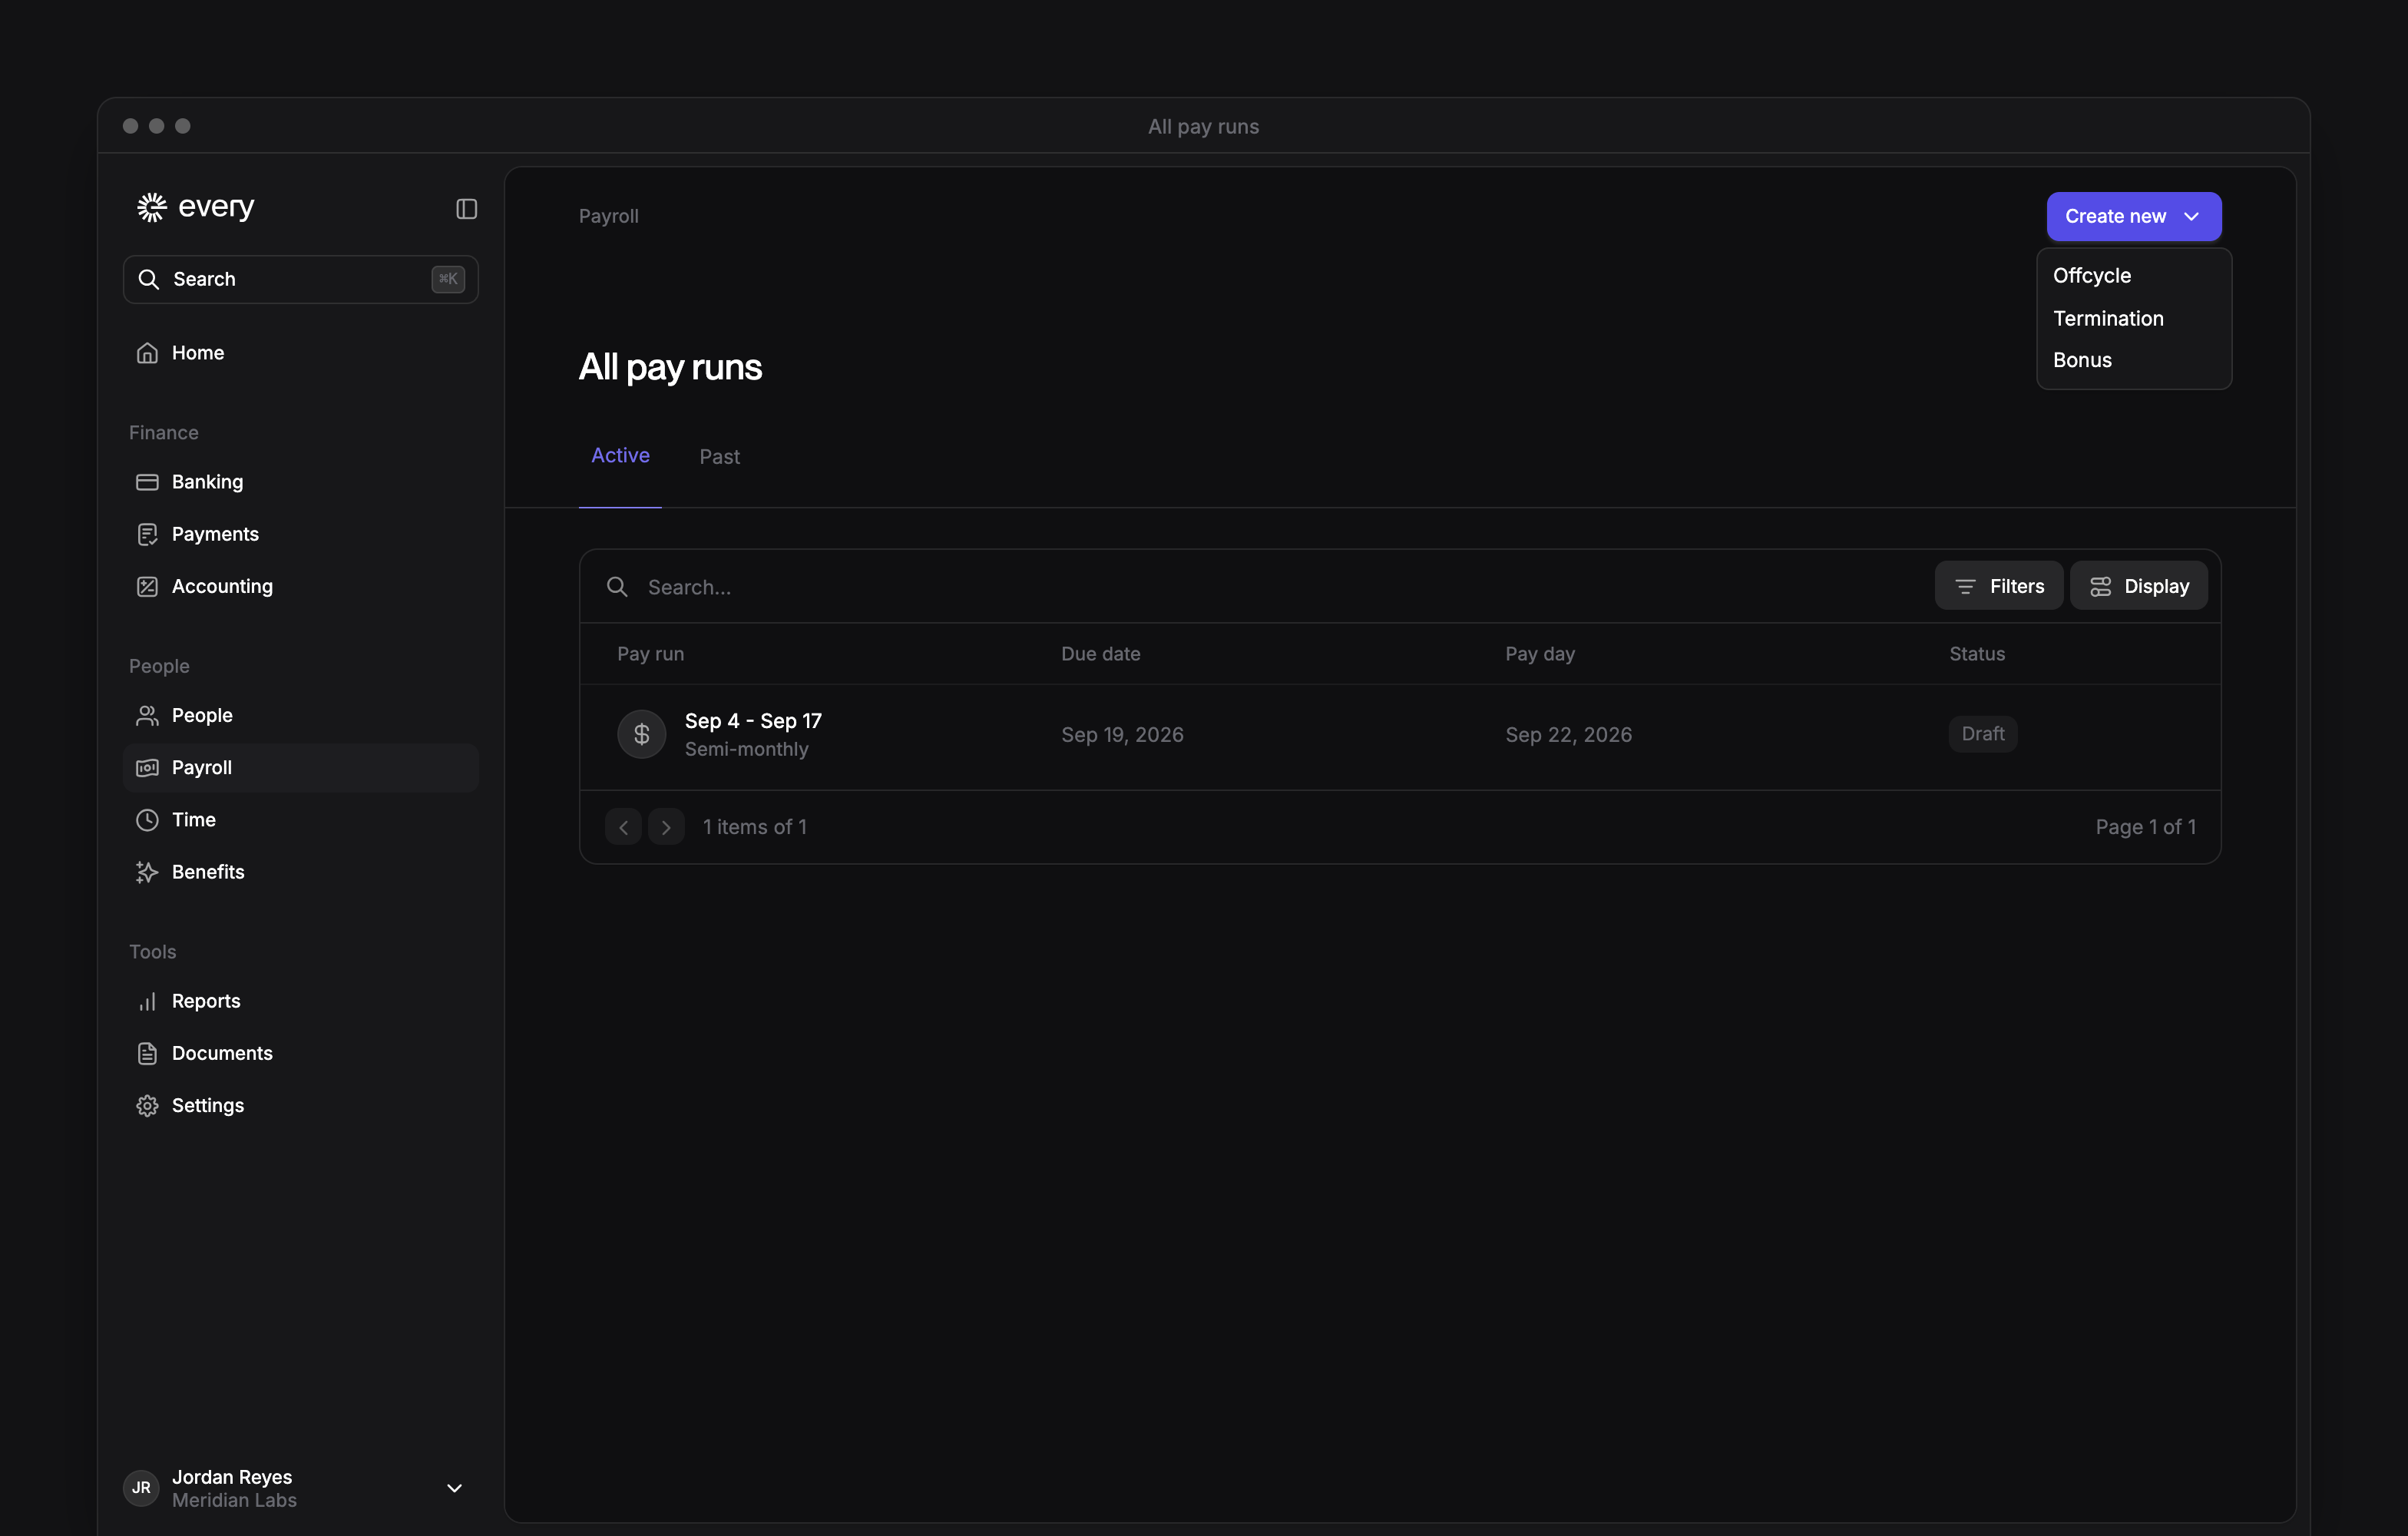2408x1536 pixels.
Task: Click the Documents file icon
Action: (147, 1053)
